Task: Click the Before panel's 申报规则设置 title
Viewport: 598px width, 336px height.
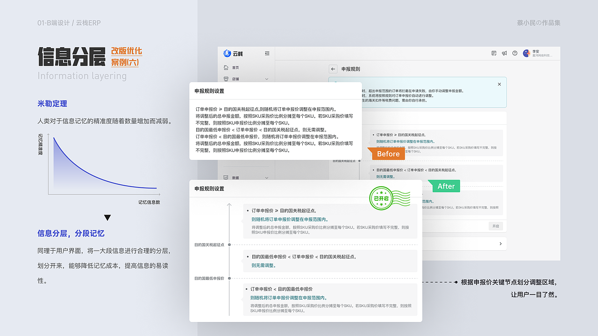Action: pos(209,91)
